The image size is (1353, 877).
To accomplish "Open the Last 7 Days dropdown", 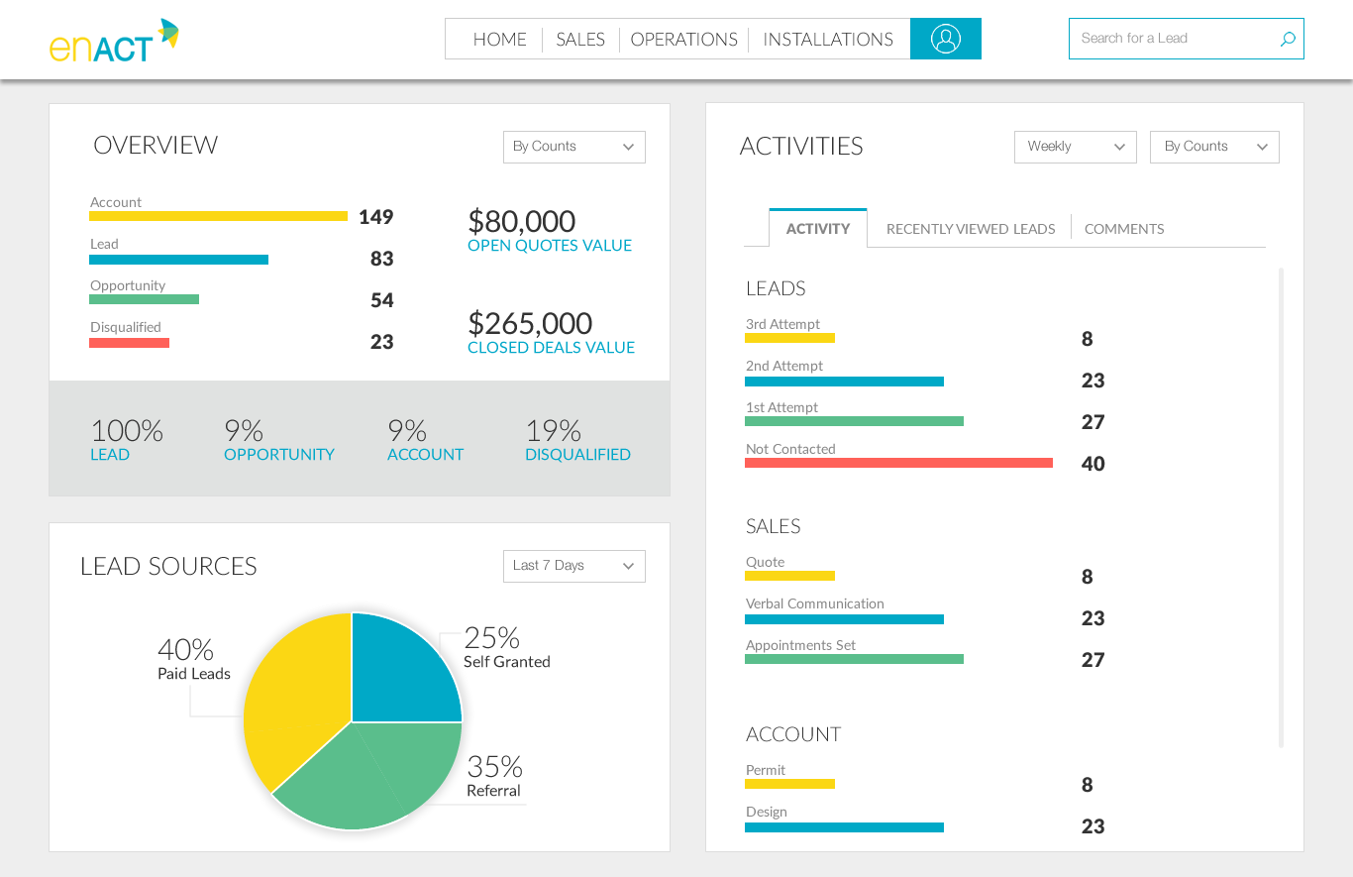I will (x=573, y=566).
